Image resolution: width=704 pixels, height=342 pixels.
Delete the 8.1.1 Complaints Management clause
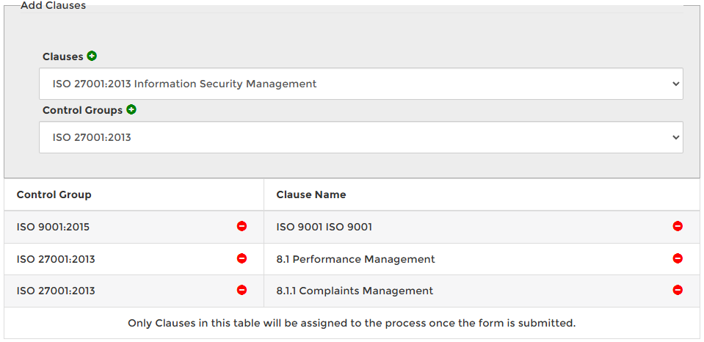[678, 290]
